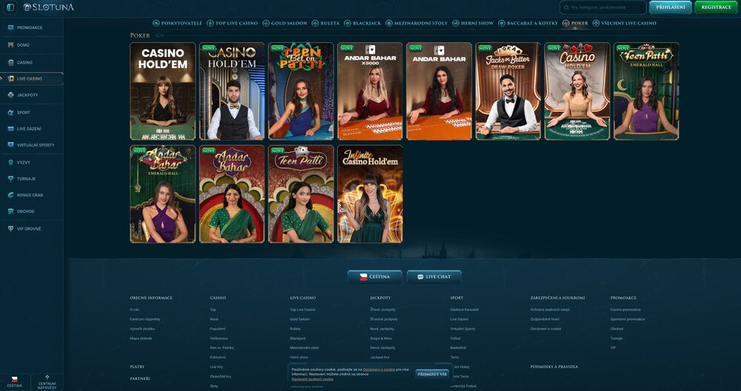741x391 pixels.
Task: Open the Den sv. Patrika footer link
Action: [222, 348]
